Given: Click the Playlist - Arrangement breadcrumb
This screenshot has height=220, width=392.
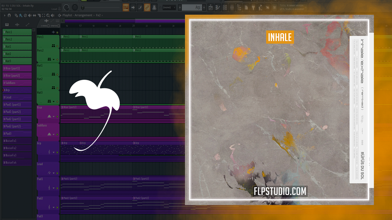Looking at the screenshot, I should click(x=77, y=15).
